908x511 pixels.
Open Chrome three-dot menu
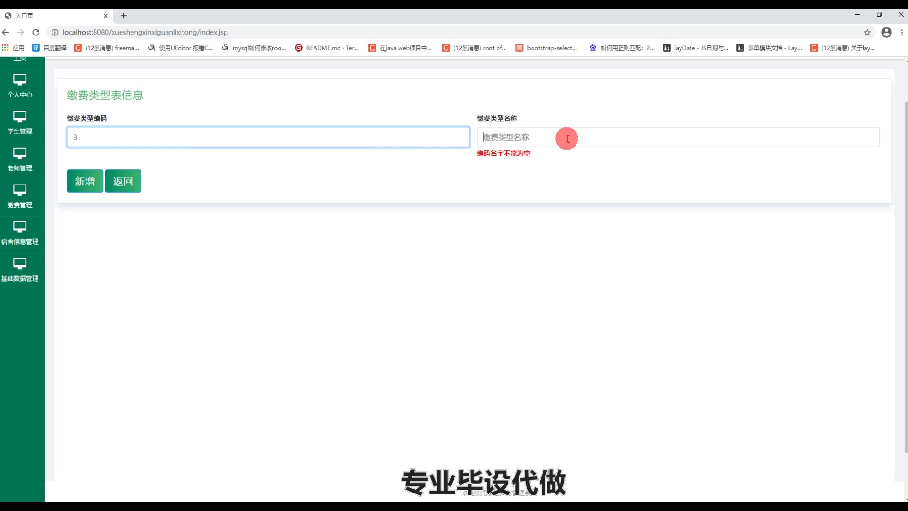[902, 32]
